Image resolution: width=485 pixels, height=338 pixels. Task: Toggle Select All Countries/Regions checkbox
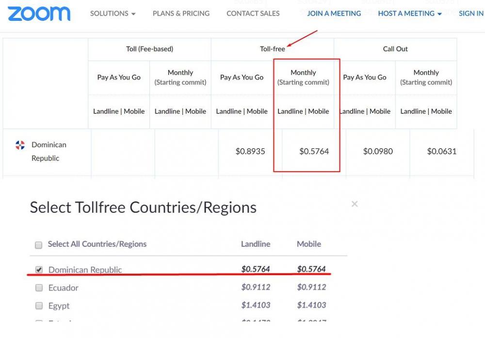tap(39, 245)
